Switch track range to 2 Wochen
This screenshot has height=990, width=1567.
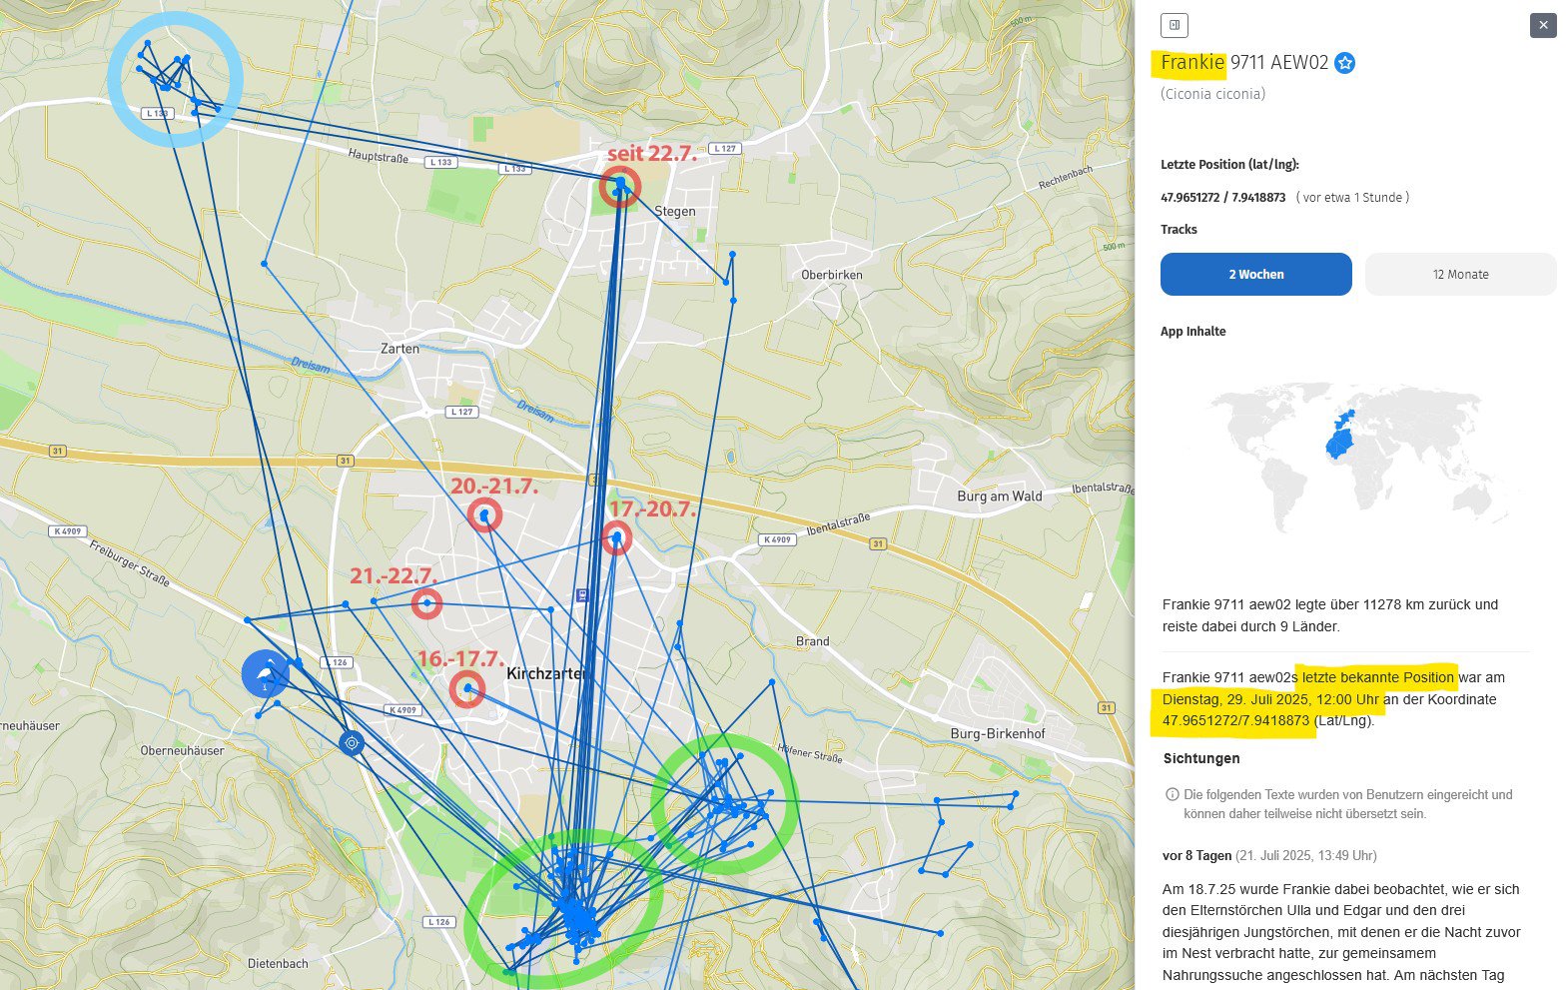1255,275
